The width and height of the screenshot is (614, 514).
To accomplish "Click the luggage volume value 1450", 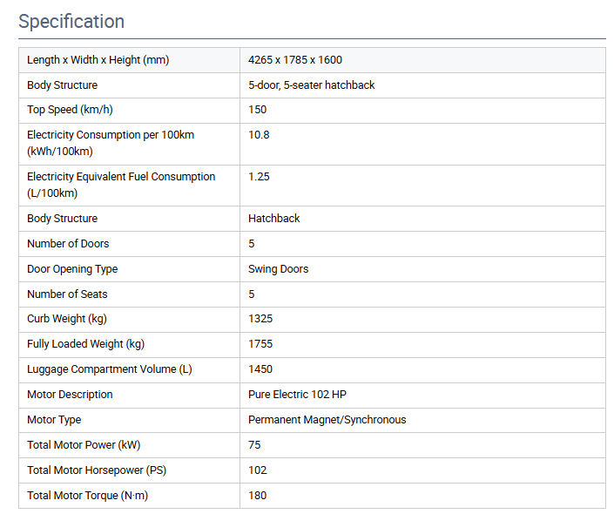I will click(260, 369).
